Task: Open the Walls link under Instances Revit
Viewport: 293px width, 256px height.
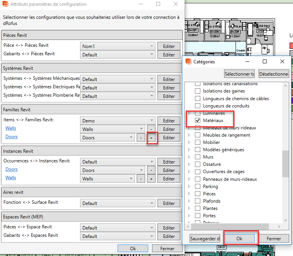Action: click(x=11, y=178)
